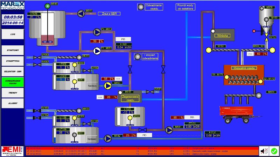Image resolution: width=280 pixels, height=157 pixels.
Task: Acknowledge alarms with green checkmark icon
Action: 274,151
